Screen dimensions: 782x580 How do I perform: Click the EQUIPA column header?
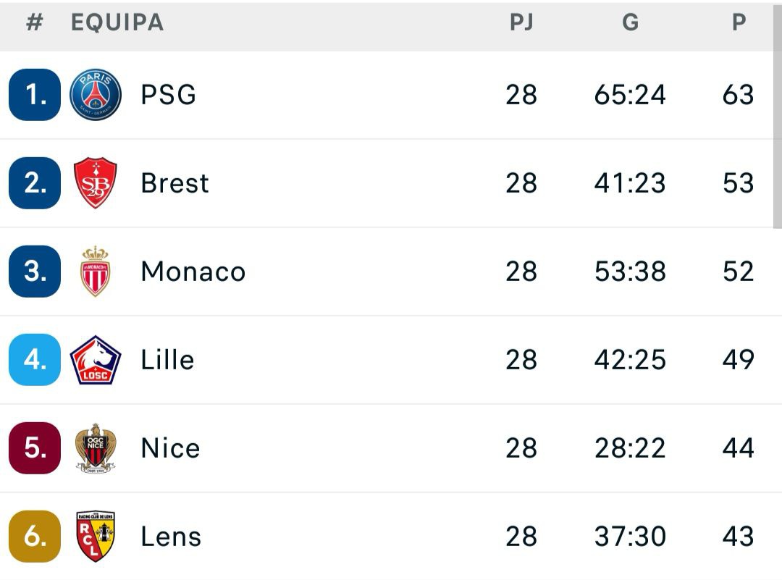116,22
